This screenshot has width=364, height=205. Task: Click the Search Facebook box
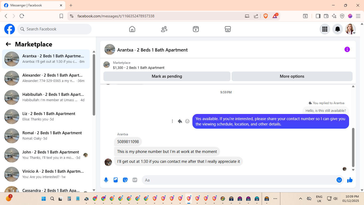tap(54, 29)
